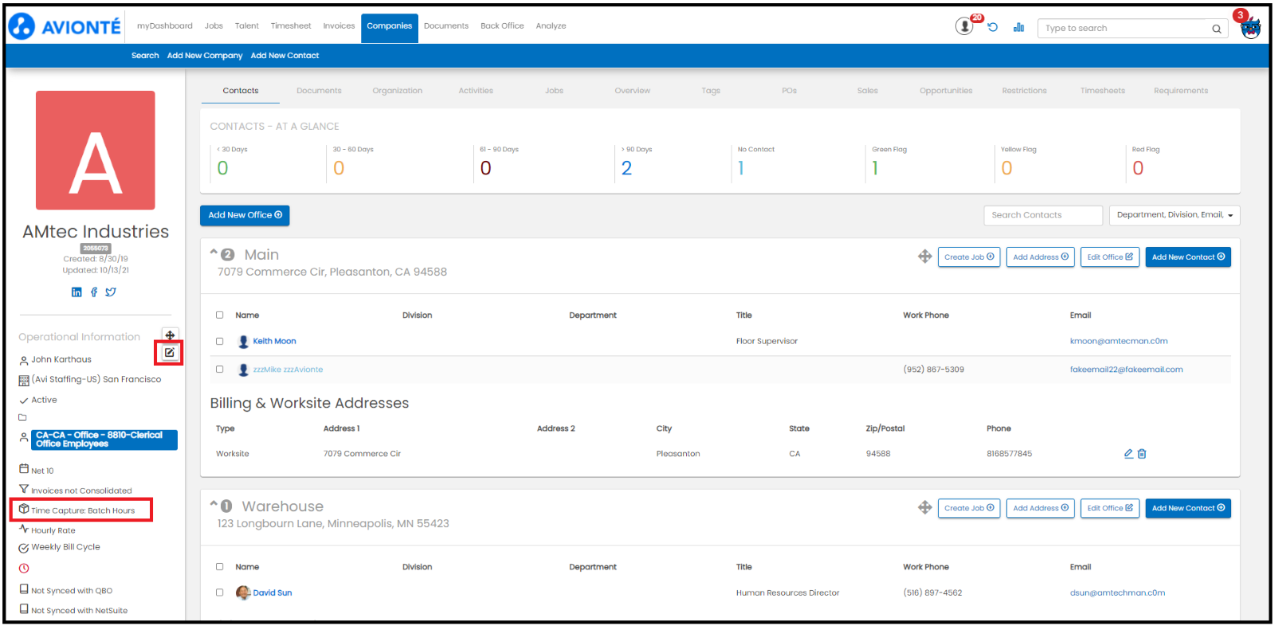
Task: Toggle the checkbox for zzzMike zzzAvionte
Action: 220,370
